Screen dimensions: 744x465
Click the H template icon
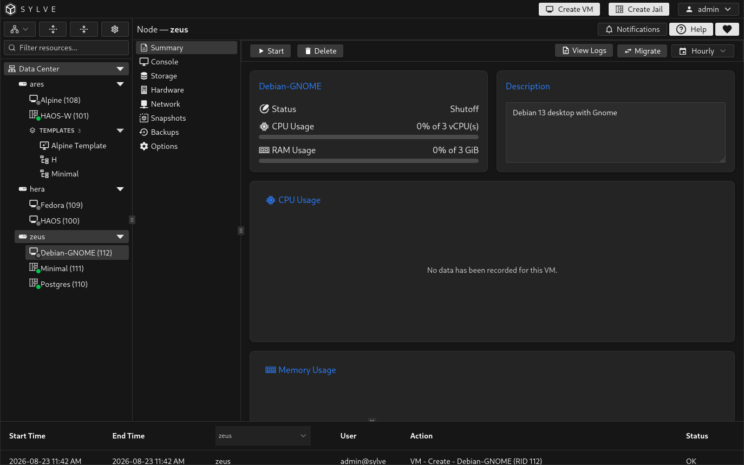44,160
